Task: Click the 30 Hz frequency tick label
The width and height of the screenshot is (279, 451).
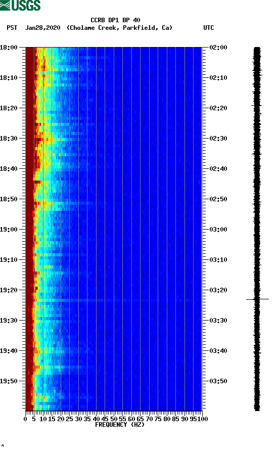Action: [78, 419]
